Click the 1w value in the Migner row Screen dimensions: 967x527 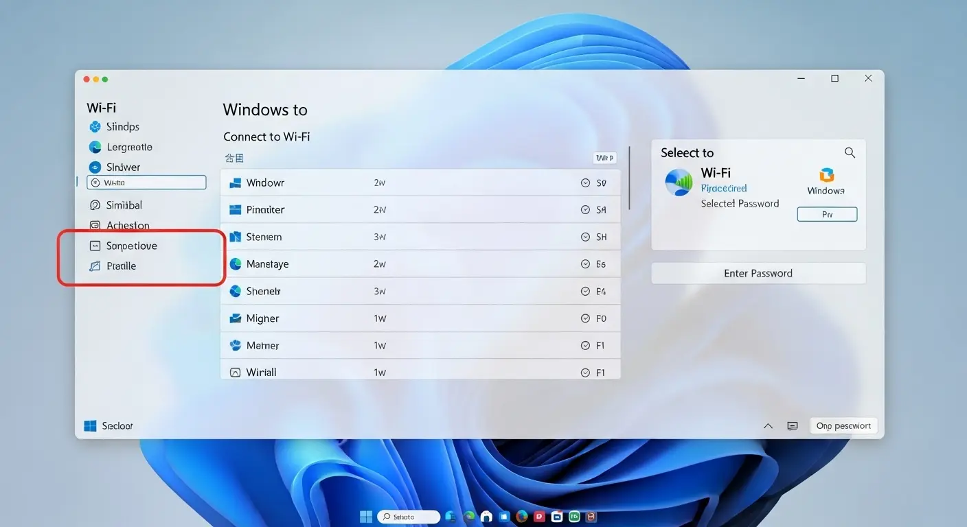[380, 318]
